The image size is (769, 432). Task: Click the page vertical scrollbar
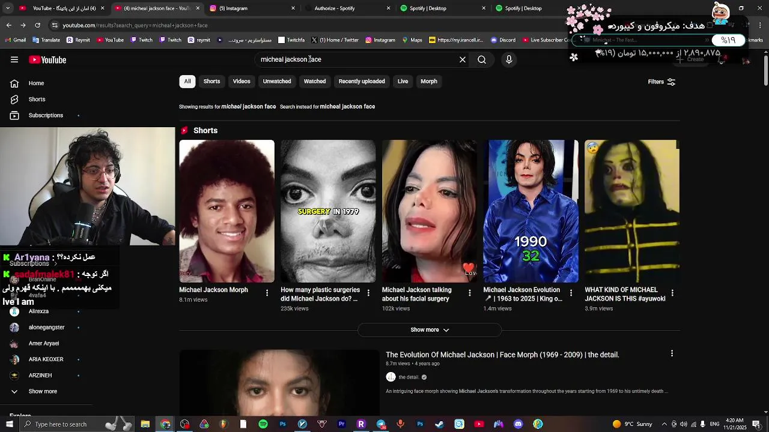pos(765,71)
